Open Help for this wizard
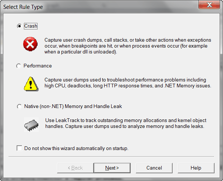Image resolution: width=223 pixels, height=181 pixels. [x=196, y=168]
